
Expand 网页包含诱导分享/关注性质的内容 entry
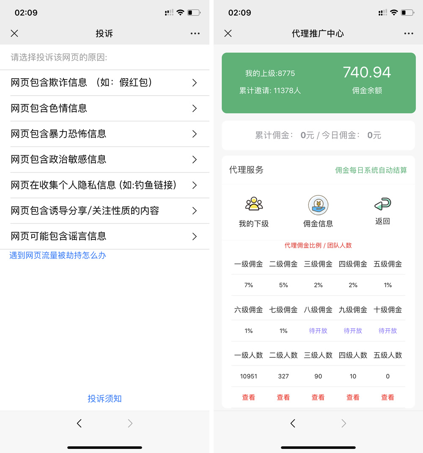pyautogui.click(x=104, y=211)
